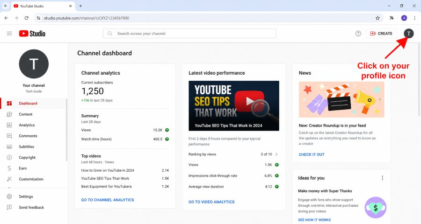Click the search magnifier icon

(x=110, y=34)
